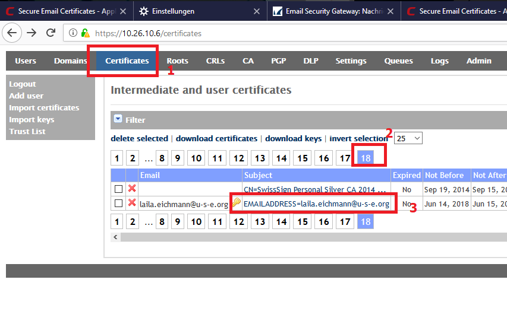Click the yellow key icon beside EMAILADDRESS

coord(237,203)
